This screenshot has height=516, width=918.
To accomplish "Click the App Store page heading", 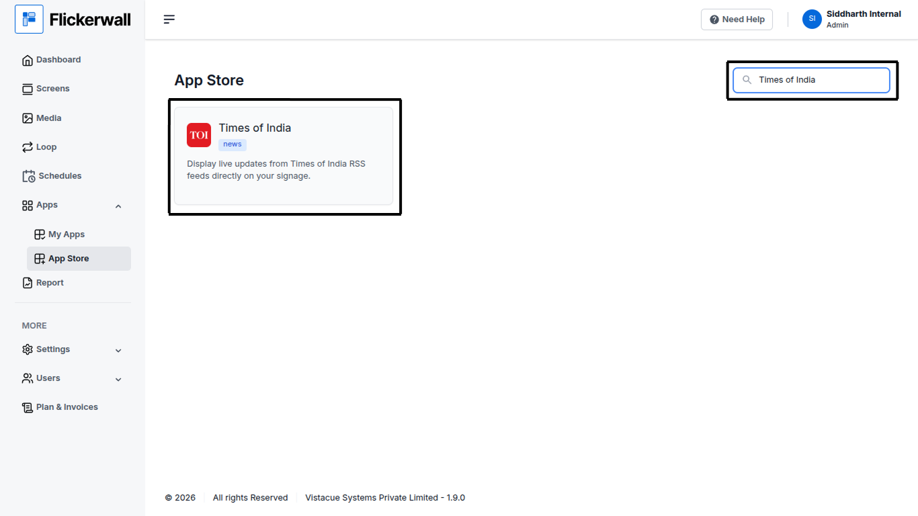I will (209, 81).
